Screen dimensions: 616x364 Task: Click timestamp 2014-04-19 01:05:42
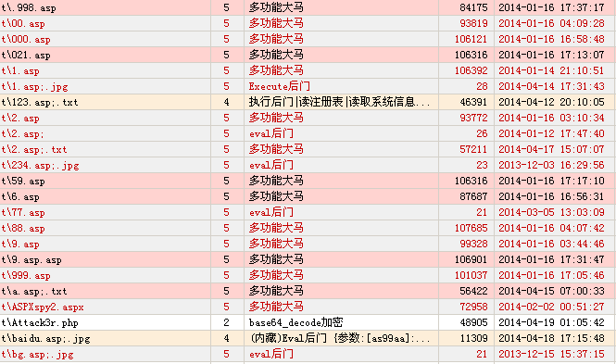551,322
